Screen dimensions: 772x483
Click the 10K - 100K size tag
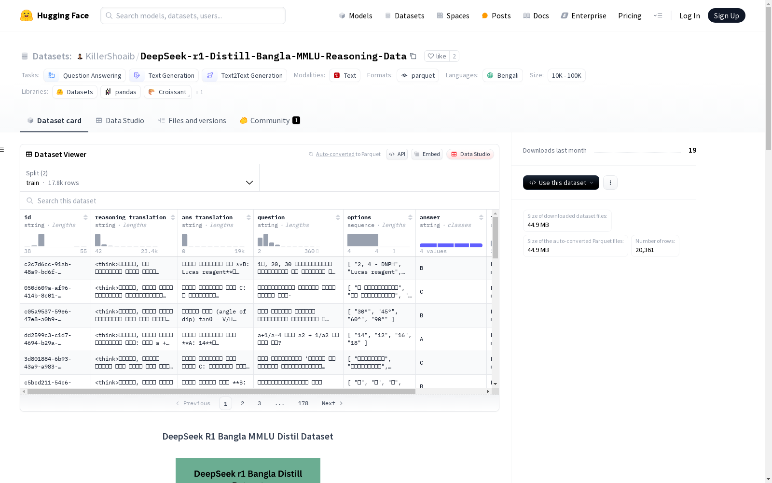566,75
